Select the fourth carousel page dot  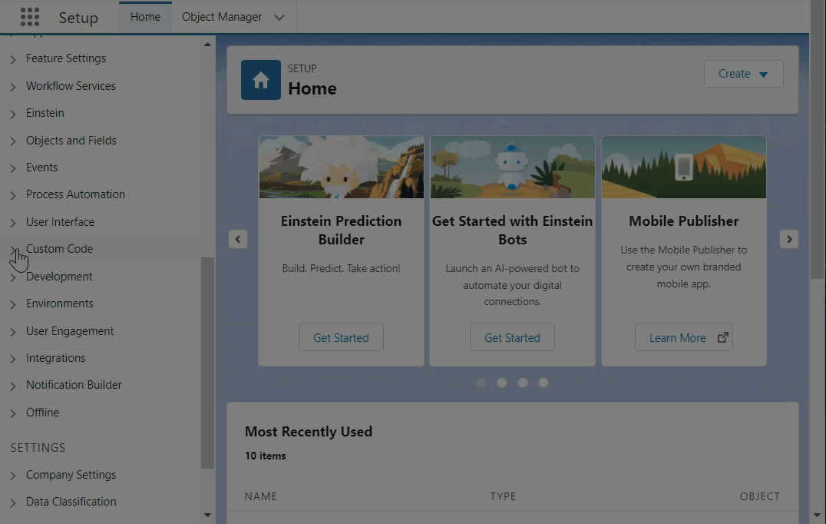(544, 383)
